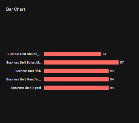The image size is (139, 123).
Task: Click the 84 value beside Manufac bar
Action: click(x=112, y=79)
